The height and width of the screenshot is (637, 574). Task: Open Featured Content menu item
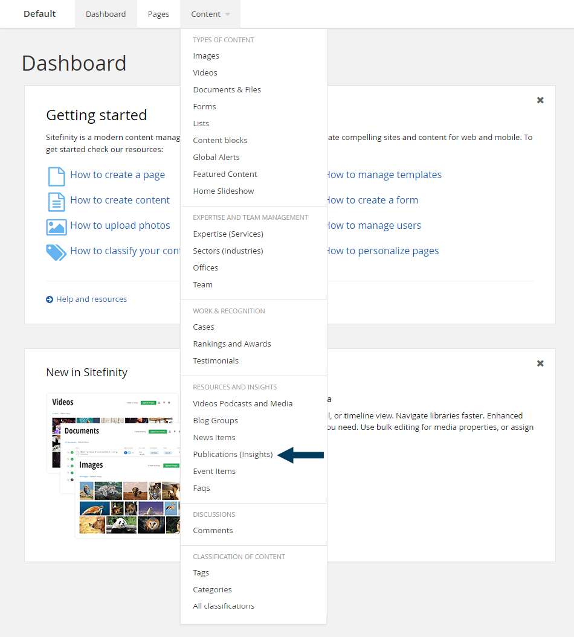(x=225, y=174)
